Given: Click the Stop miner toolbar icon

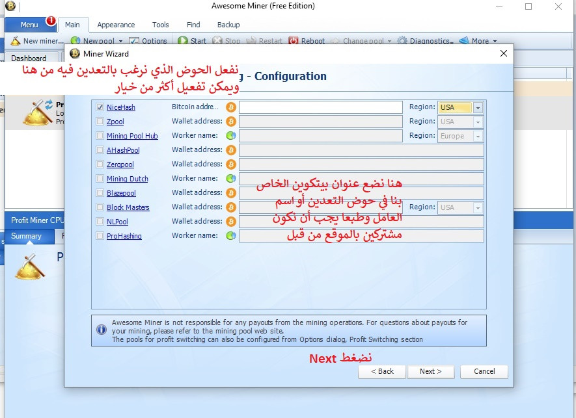Looking at the screenshot, I should pos(217,40).
